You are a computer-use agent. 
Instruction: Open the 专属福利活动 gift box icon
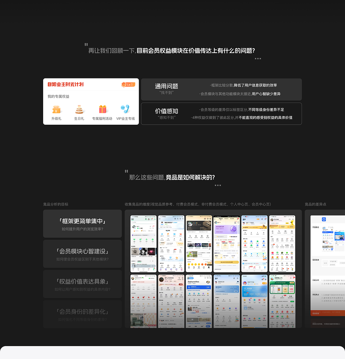[102, 110]
